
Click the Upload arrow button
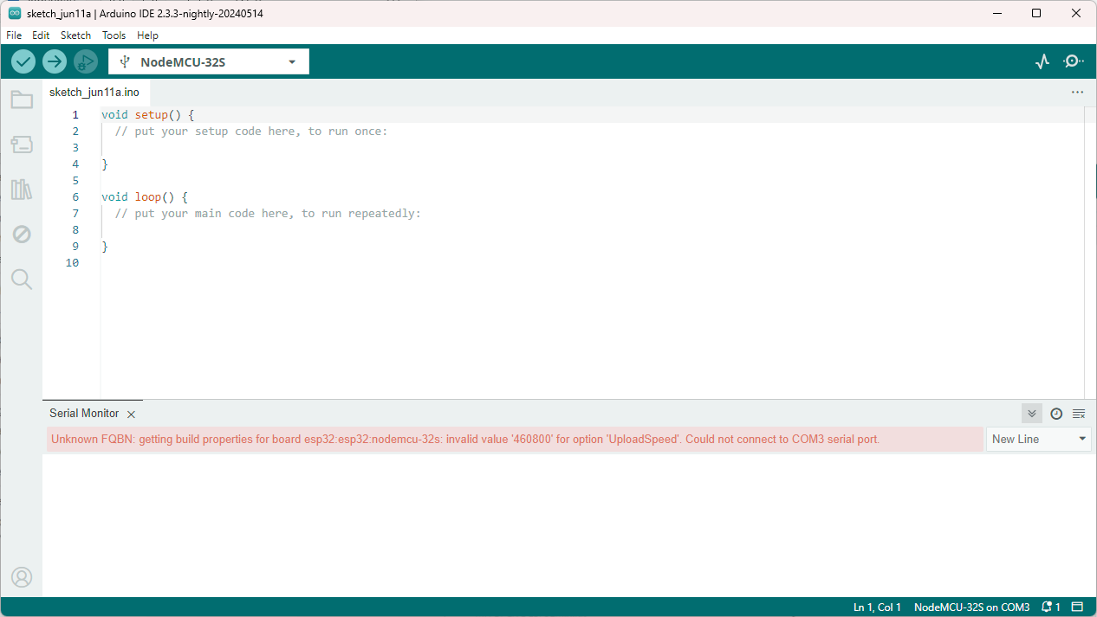click(55, 61)
